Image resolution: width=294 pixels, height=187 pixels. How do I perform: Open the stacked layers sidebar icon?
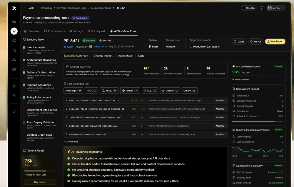(x=14, y=31)
